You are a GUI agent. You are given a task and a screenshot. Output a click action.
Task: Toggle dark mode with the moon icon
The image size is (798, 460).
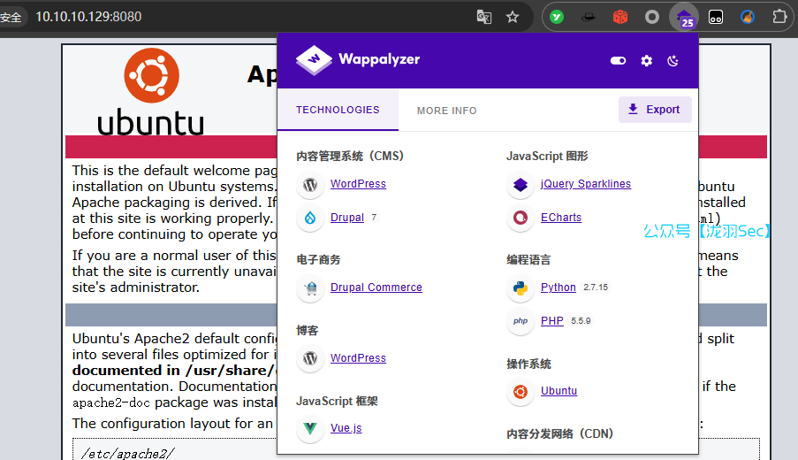(673, 60)
